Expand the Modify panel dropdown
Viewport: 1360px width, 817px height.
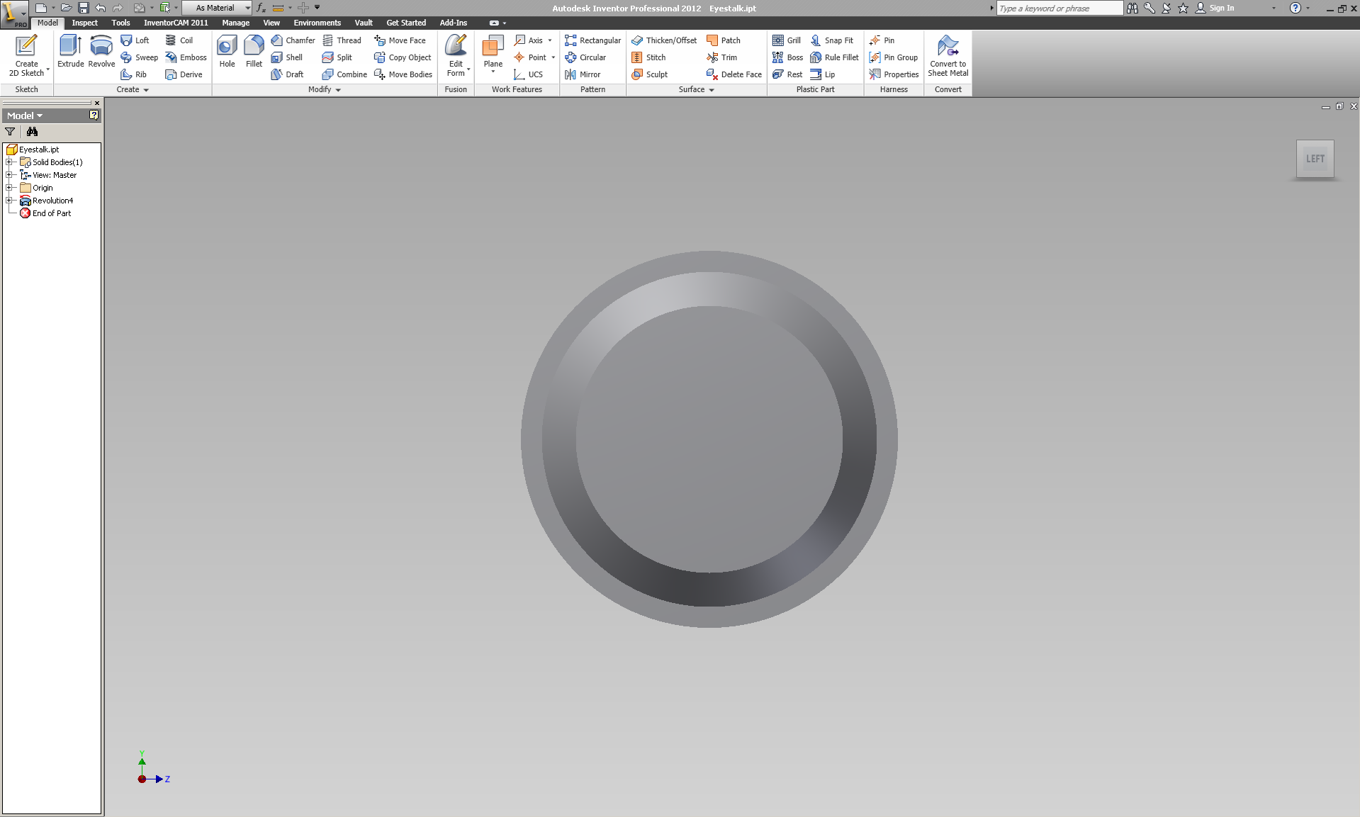click(325, 90)
